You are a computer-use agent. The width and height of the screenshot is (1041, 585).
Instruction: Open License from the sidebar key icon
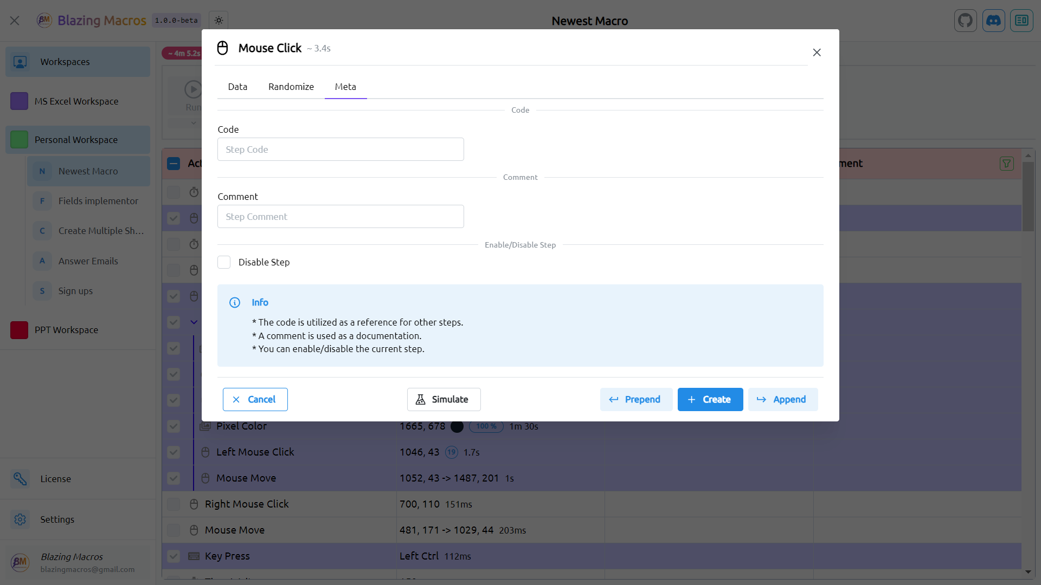click(x=20, y=479)
